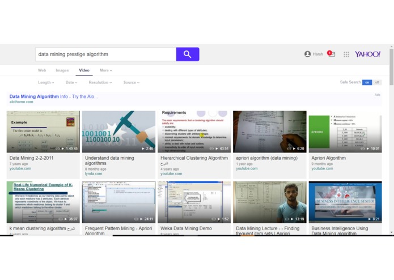Open Data Mining Lecture Finding frequent item sets title
This screenshot has width=394, height=280.
click(268, 231)
